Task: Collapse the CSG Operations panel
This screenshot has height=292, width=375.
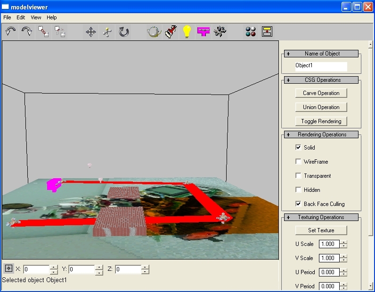Action: point(288,80)
